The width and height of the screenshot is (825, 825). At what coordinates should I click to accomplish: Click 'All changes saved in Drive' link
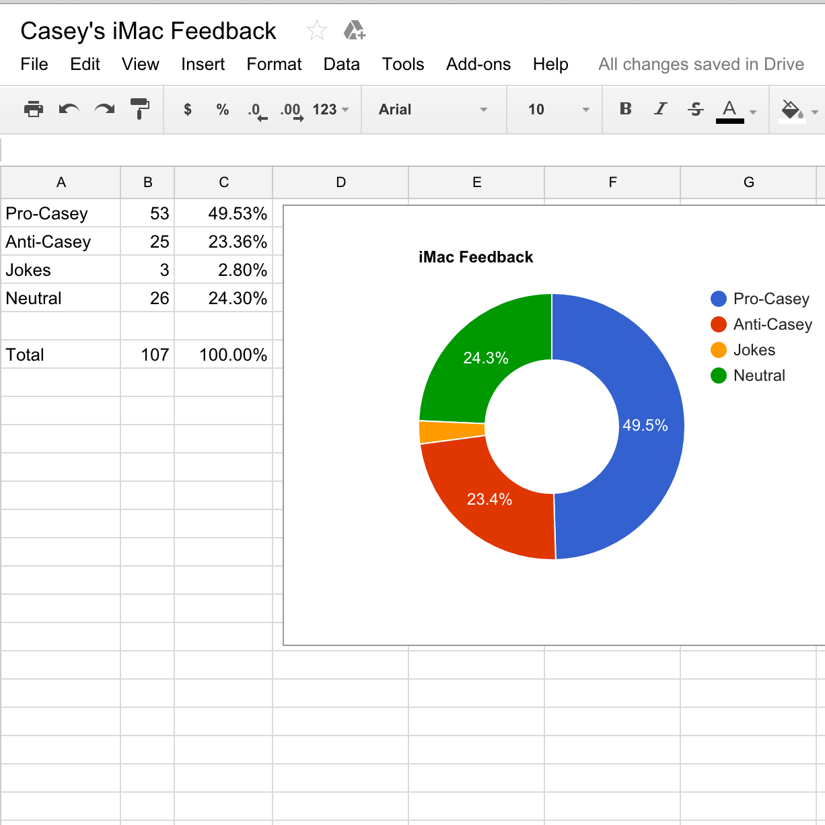coord(701,64)
